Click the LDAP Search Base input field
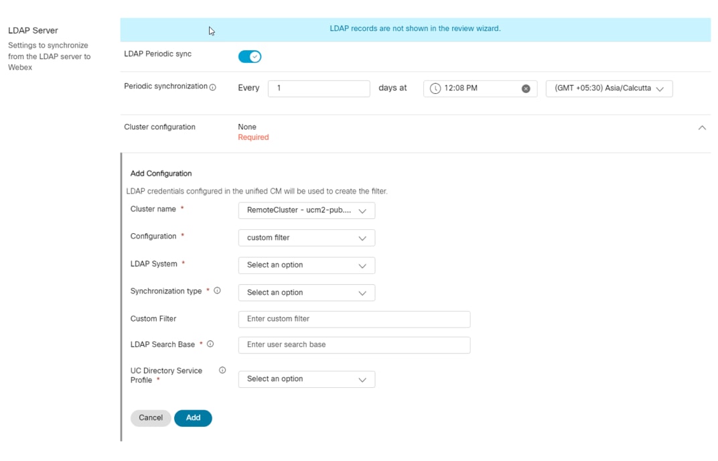718x461 pixels. 354,345
